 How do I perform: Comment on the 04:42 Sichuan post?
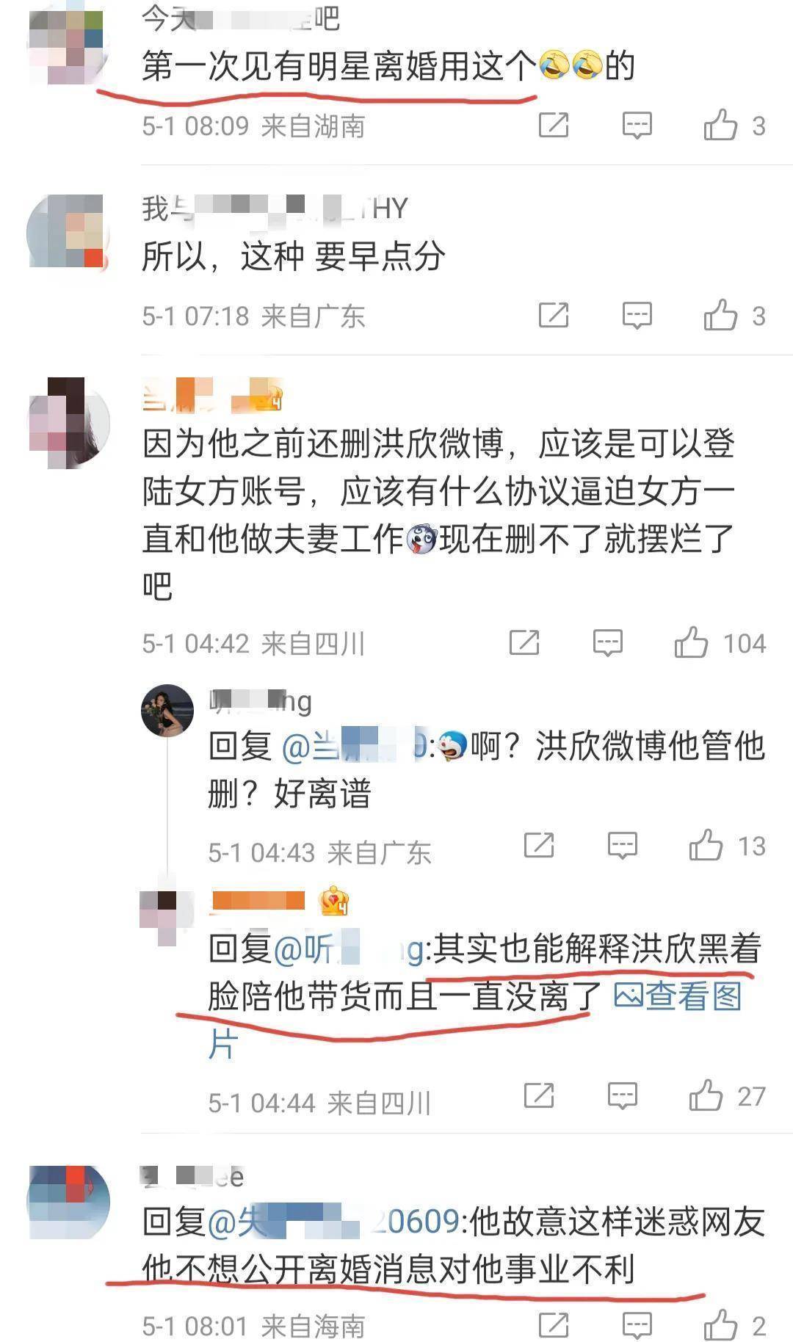click(607, 643)
